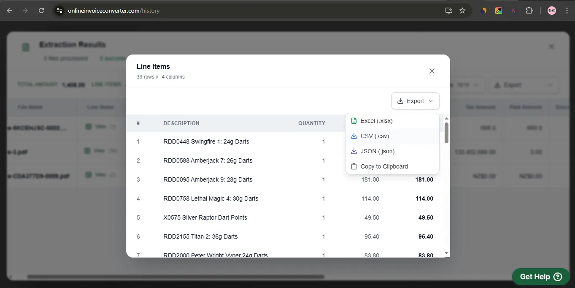Open the Line Items Export dropdown
The height and width of the screenshot is (288, 575).
(416, 101)
